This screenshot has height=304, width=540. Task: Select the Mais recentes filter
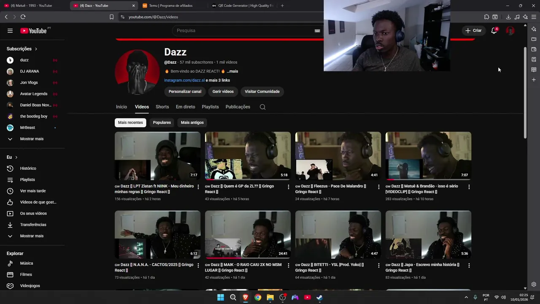[130, 122]
